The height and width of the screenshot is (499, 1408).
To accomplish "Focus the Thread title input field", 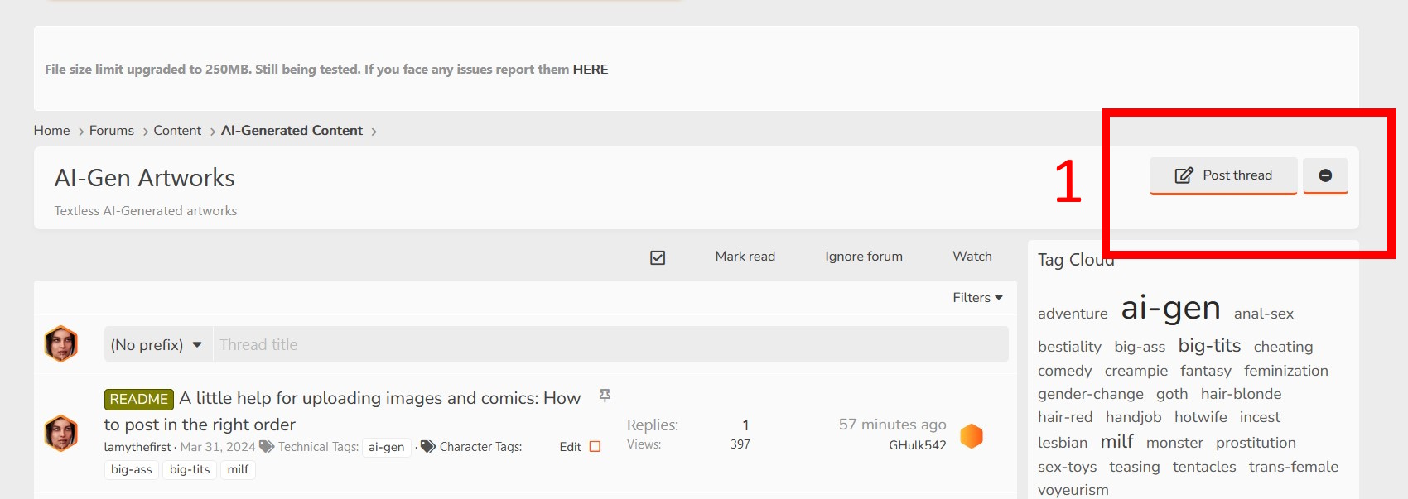I will 611,345.
